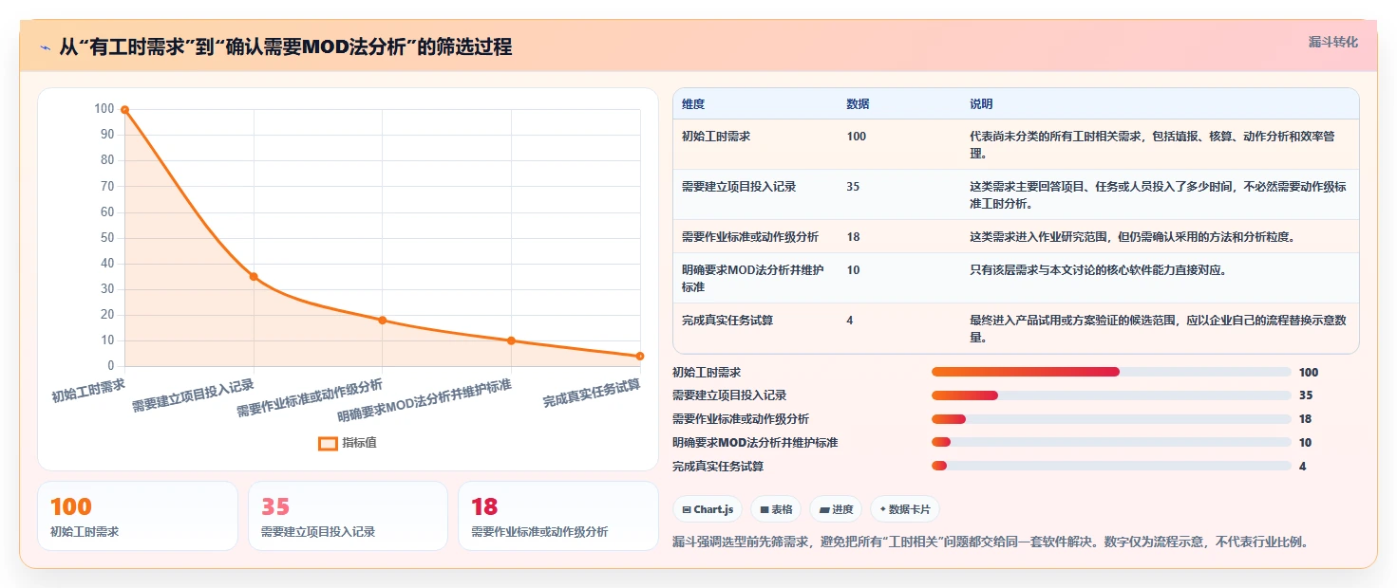Select the 数据卡片 tag
The width and height of the screenshot is (1397, 588).
[905, 509]
